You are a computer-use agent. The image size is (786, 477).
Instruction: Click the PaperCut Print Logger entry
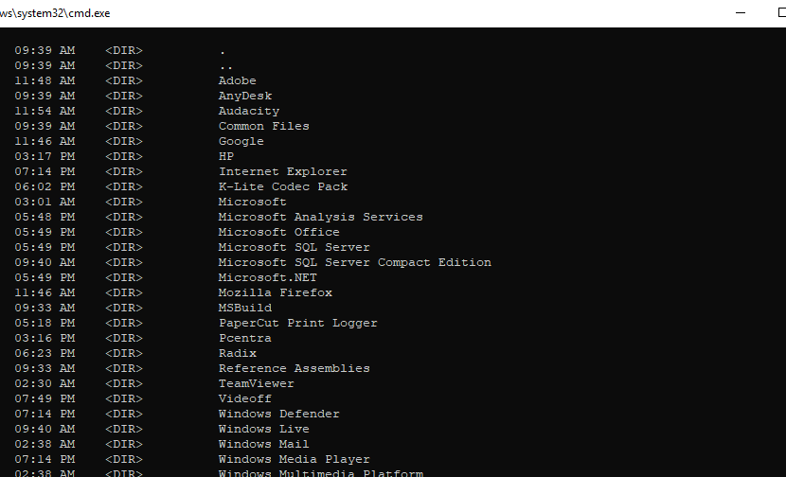click(297, 323)
